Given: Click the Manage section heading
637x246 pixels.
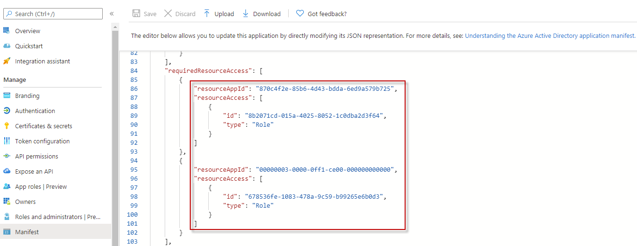Looking at the screenshot, I should (15, 79).
